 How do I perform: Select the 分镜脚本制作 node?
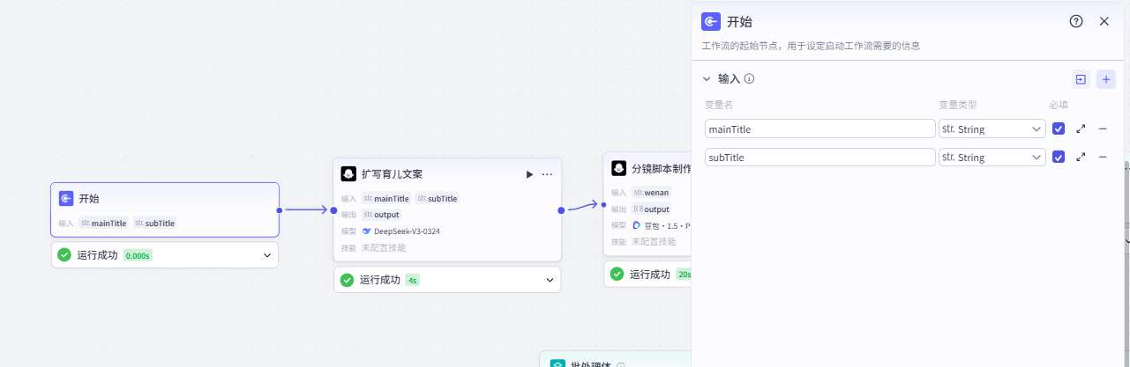[x=653, y=169]
